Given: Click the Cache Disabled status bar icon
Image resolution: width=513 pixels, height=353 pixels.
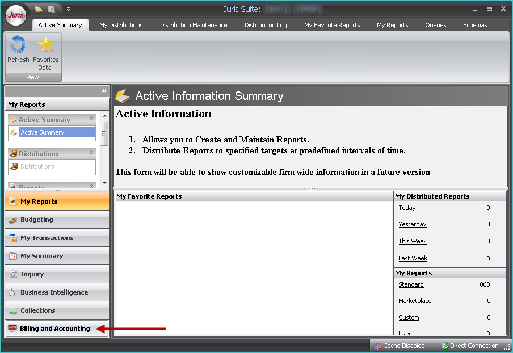Looking at the screenshot, I should pos(379,346).
